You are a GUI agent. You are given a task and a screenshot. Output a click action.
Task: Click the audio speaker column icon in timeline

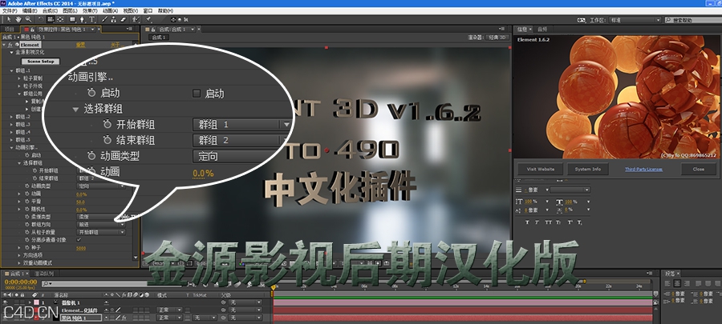(10, 295)
